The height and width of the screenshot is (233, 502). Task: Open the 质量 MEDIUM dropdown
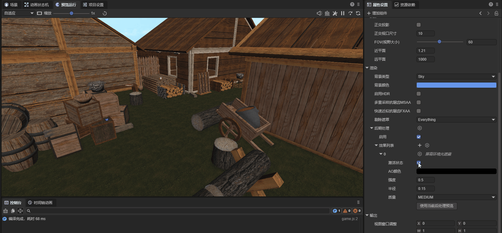[456, 197]
